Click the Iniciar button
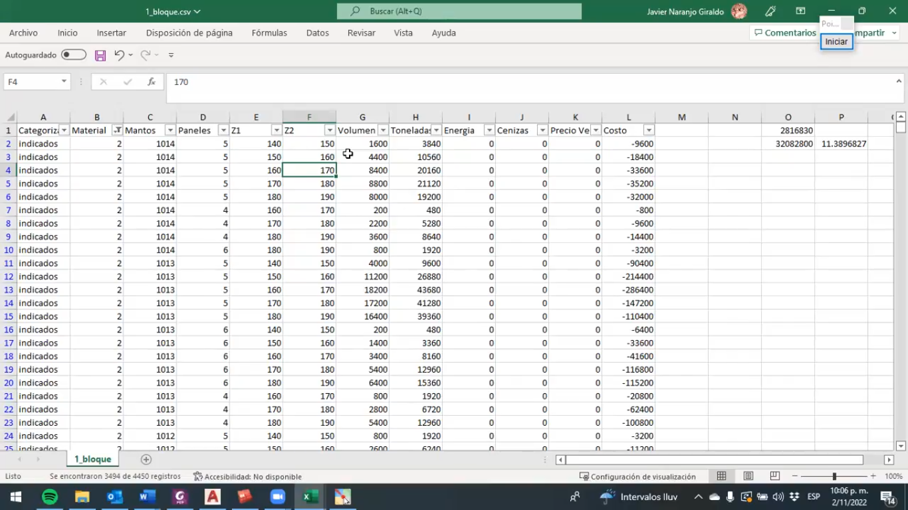Screen dimensions: 908x510 [836, 41]
